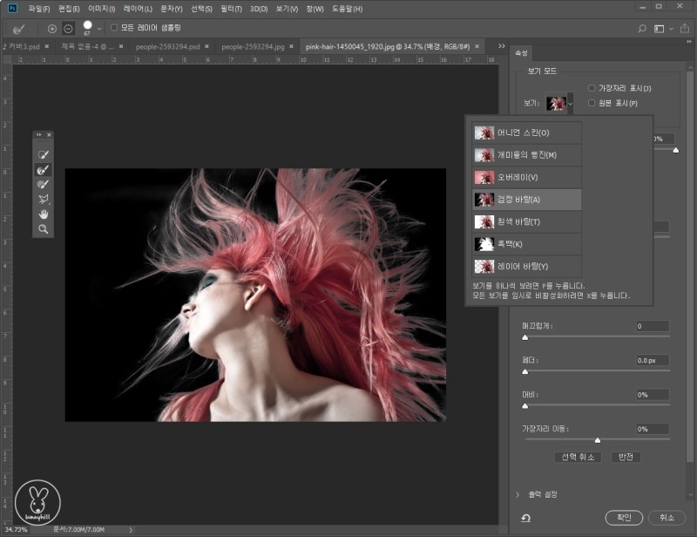
Task: Click the subtract-from-selection minus icon
Action: [68, 29]
